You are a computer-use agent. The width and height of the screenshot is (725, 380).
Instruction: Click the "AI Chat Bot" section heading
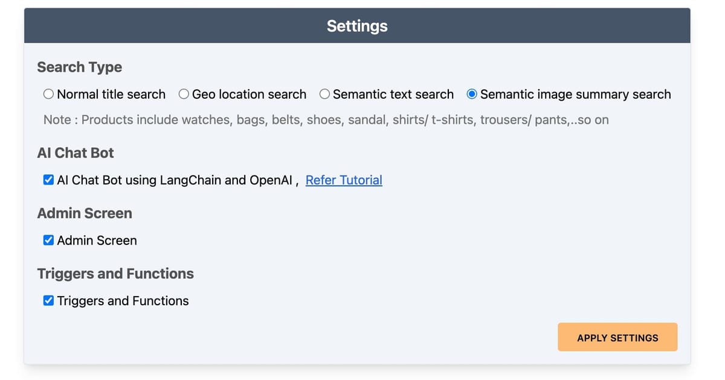tap(76, 153)
